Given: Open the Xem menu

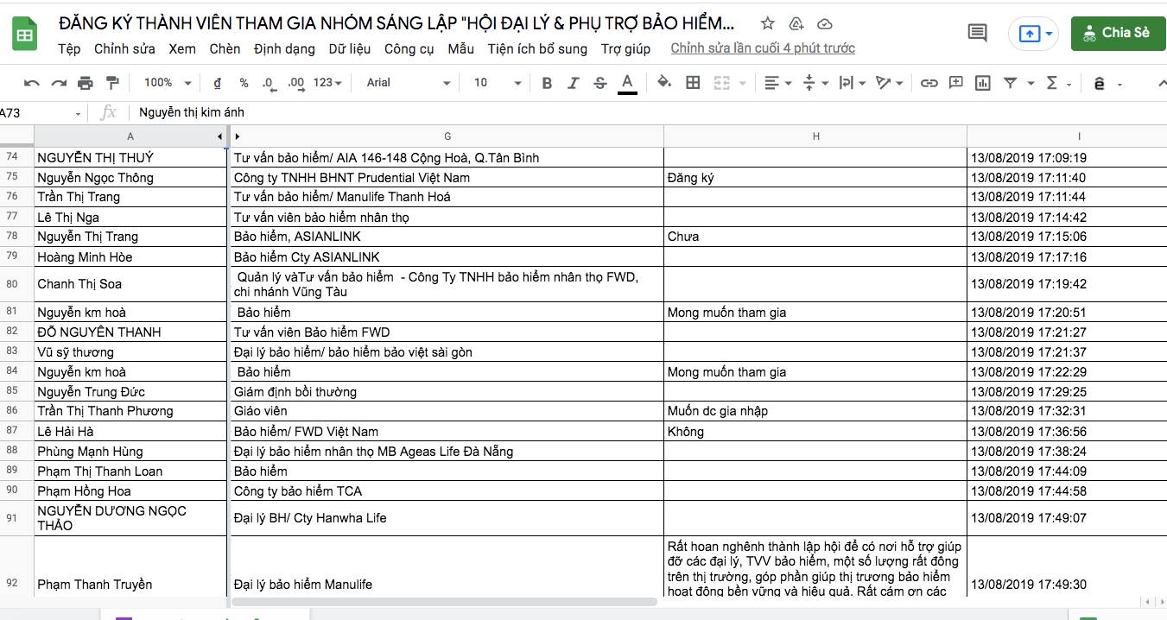Looking at the screenshot, I should coord(182,49).
